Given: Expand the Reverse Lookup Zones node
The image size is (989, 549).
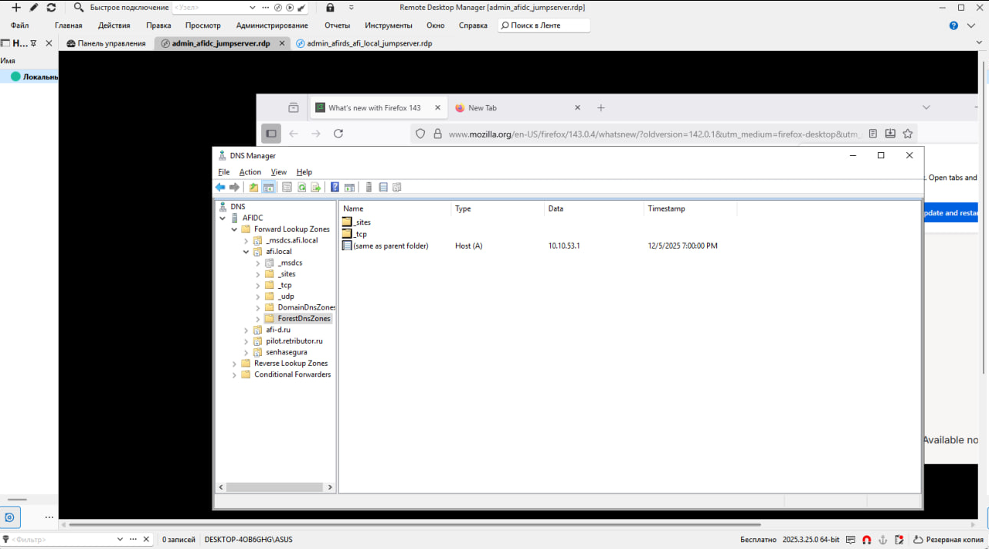Looking at the screenshot, I should pos(235,364).
